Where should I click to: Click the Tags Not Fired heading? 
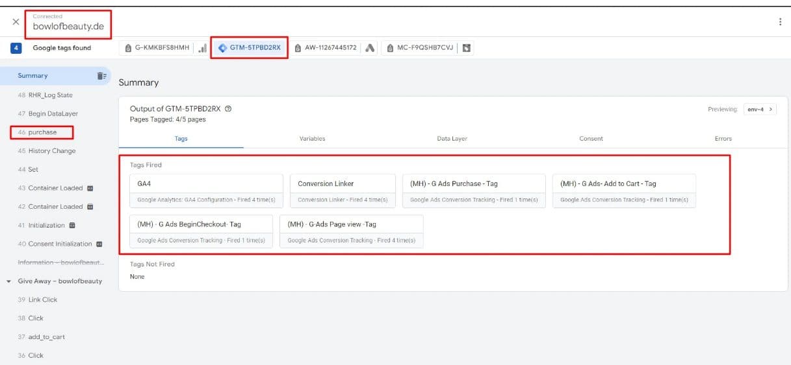coord(152,265)
